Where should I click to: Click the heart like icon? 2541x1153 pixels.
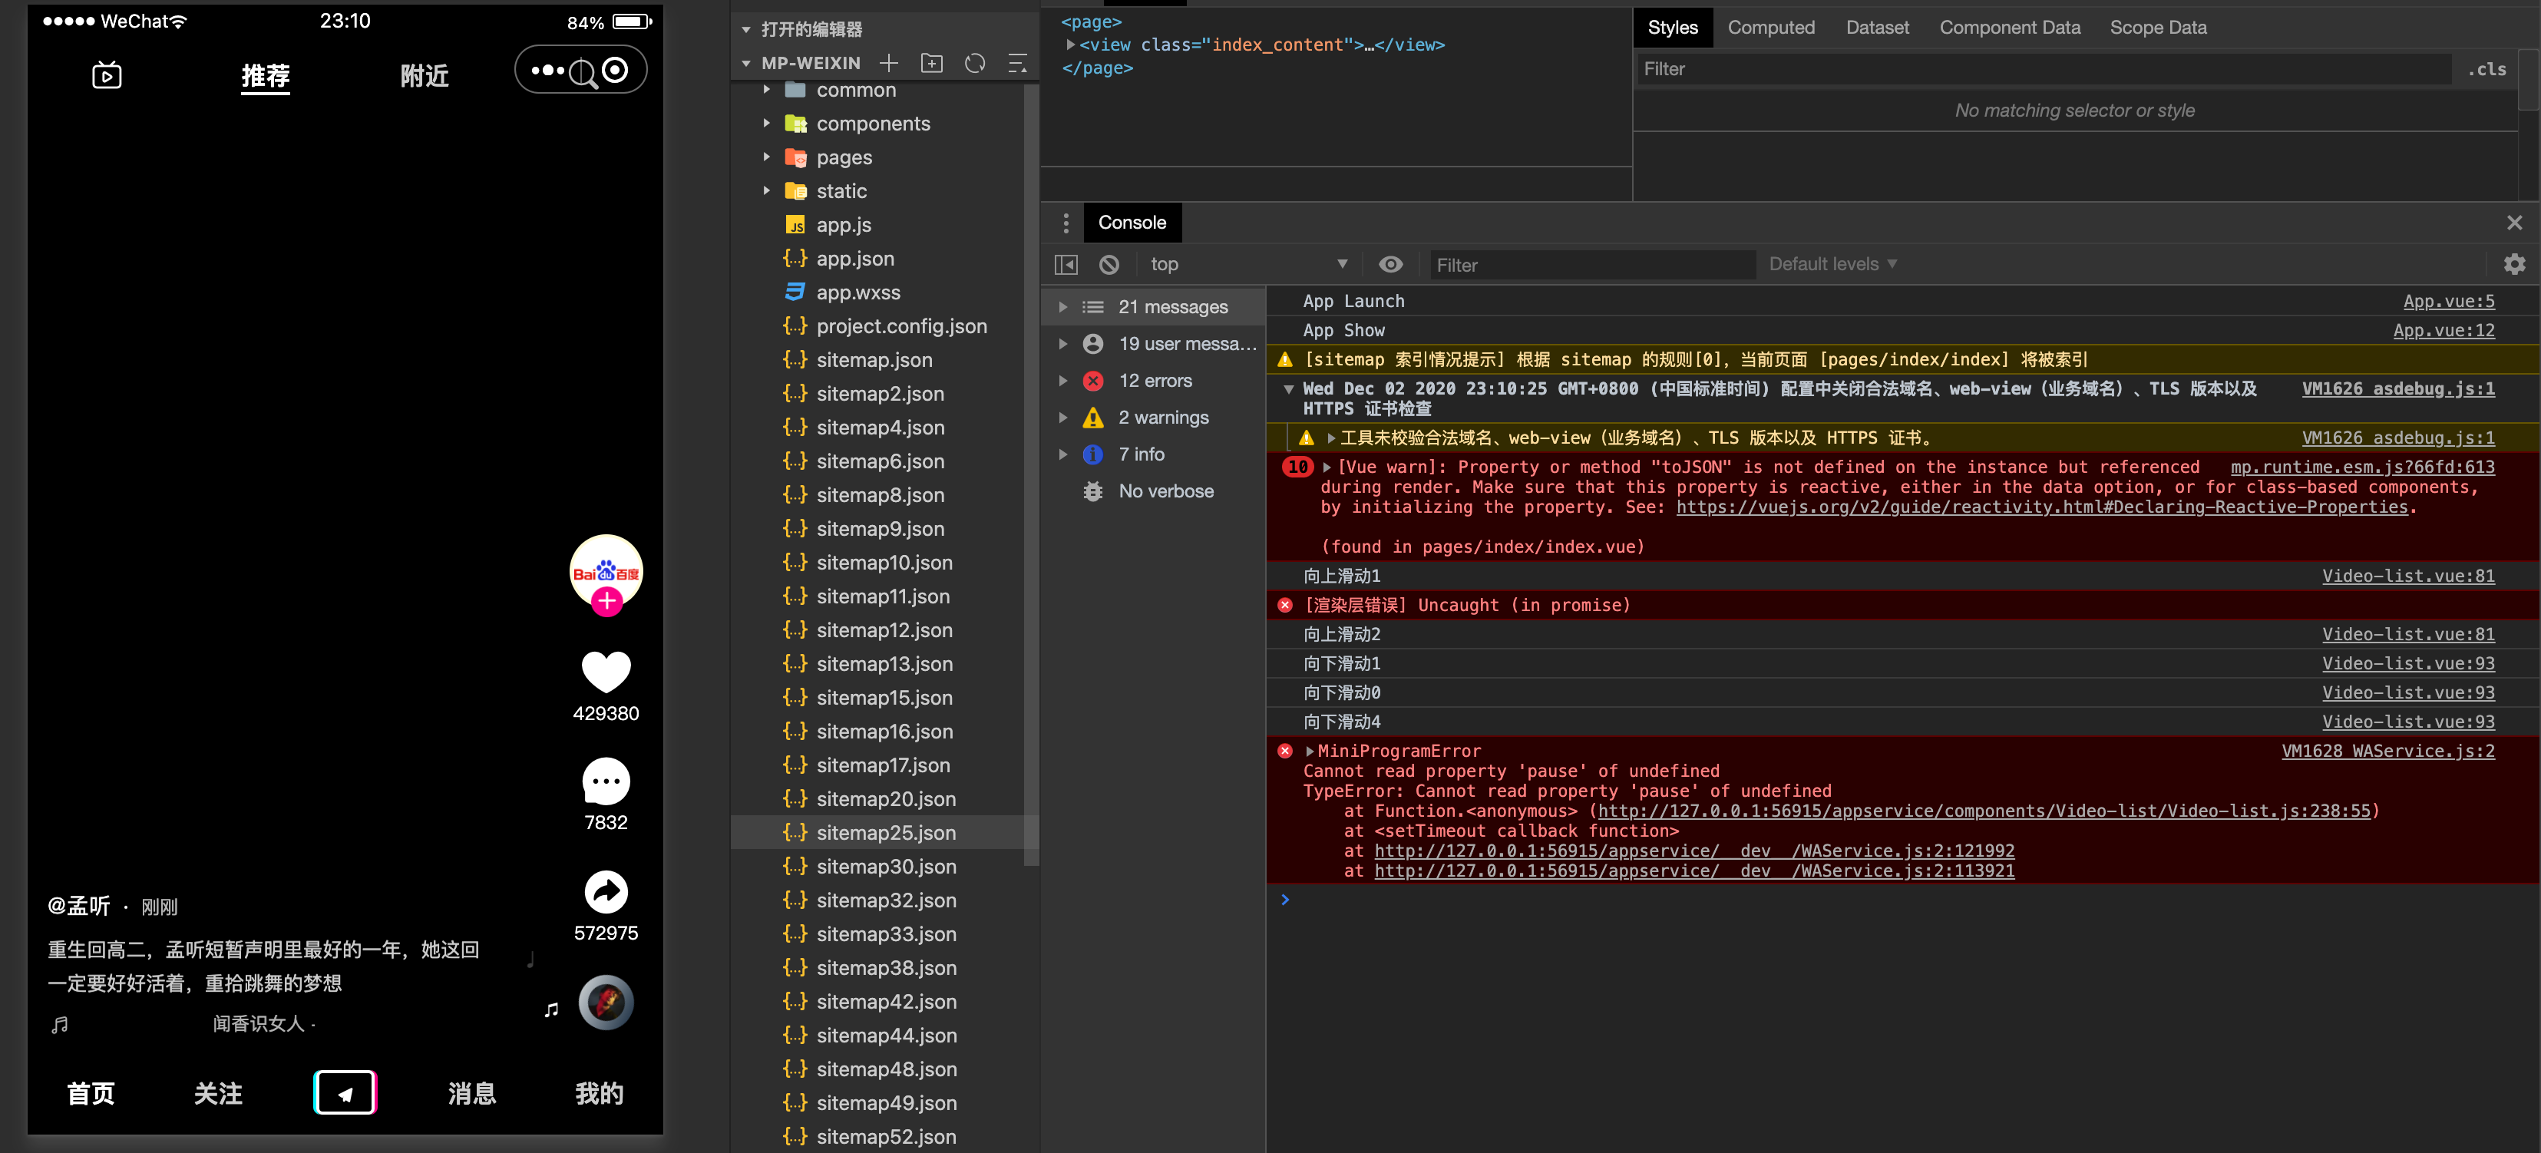pos(606,672)
